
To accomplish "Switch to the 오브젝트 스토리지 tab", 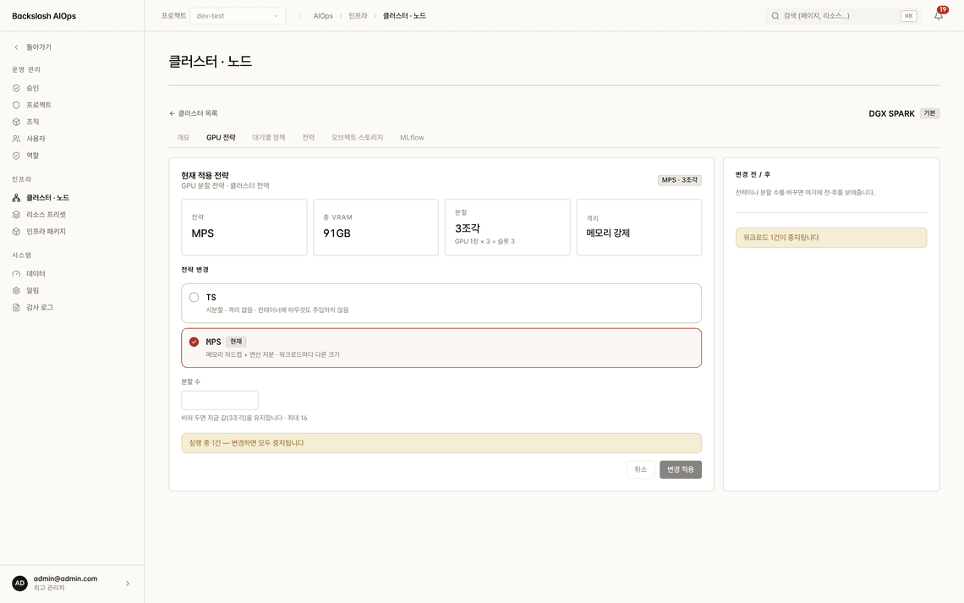I will tap(357, 138).
